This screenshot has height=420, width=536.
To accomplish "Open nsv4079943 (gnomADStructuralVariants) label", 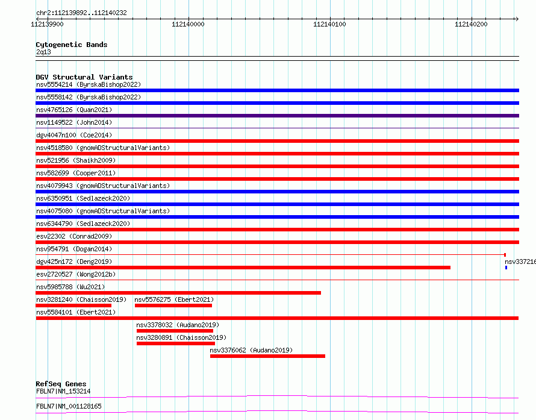I will (x=103, y=186).
